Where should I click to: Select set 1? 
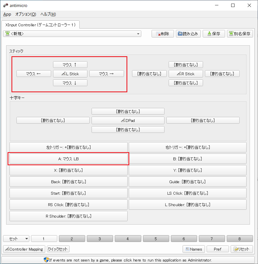click(x=44, y=239)
